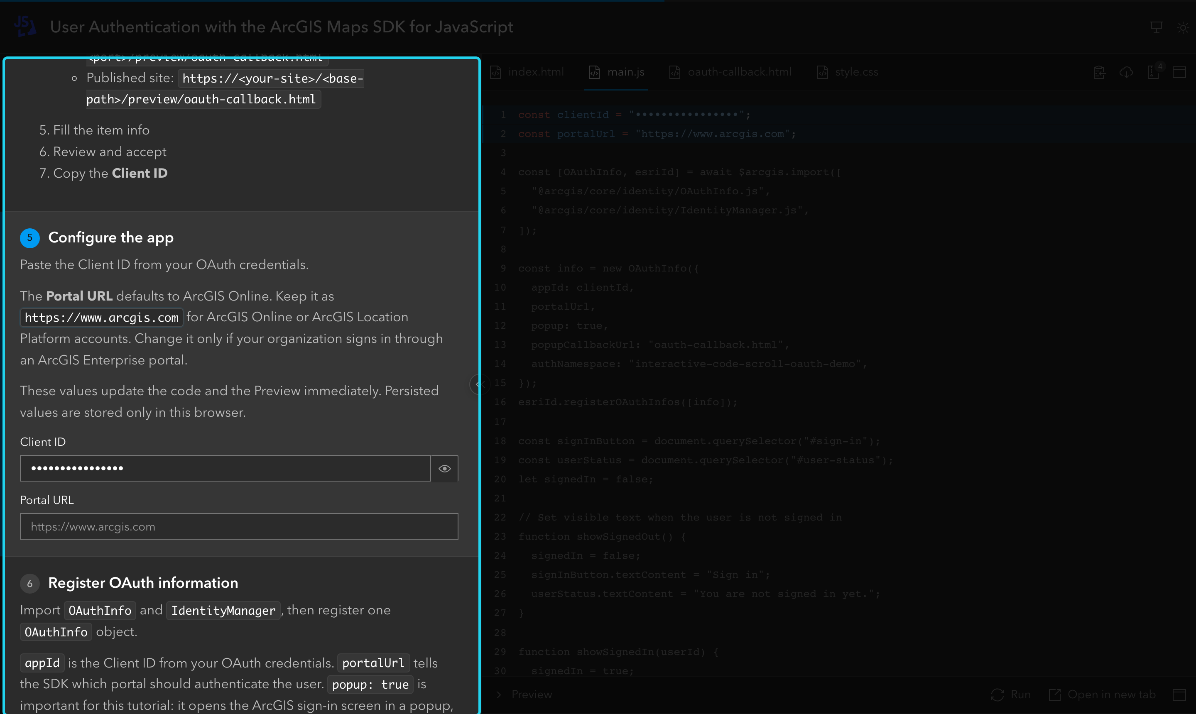Click the 'Register OAuth information' heading
The width and height of the screenshot is (1196, 714).
143,583
